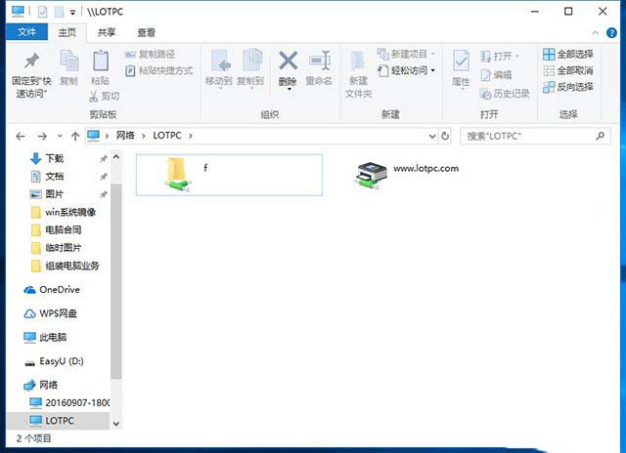Open Downloads (下载) in quick access
626x453 pixels.
[x=47, y=158]
